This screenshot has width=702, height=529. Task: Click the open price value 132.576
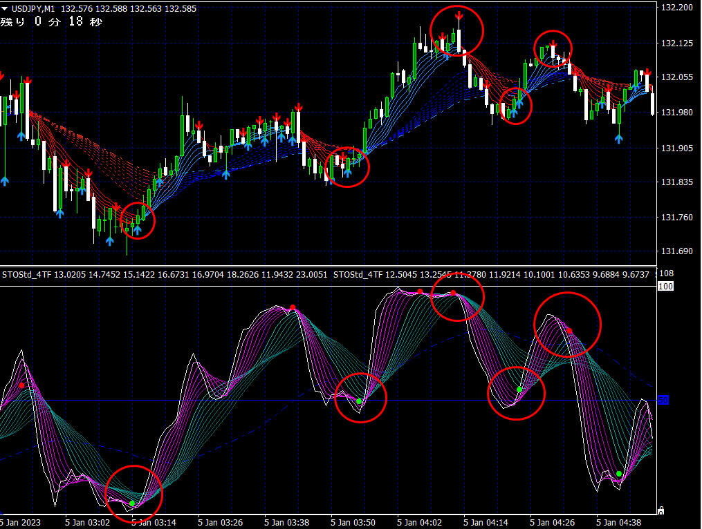[77, 8]
